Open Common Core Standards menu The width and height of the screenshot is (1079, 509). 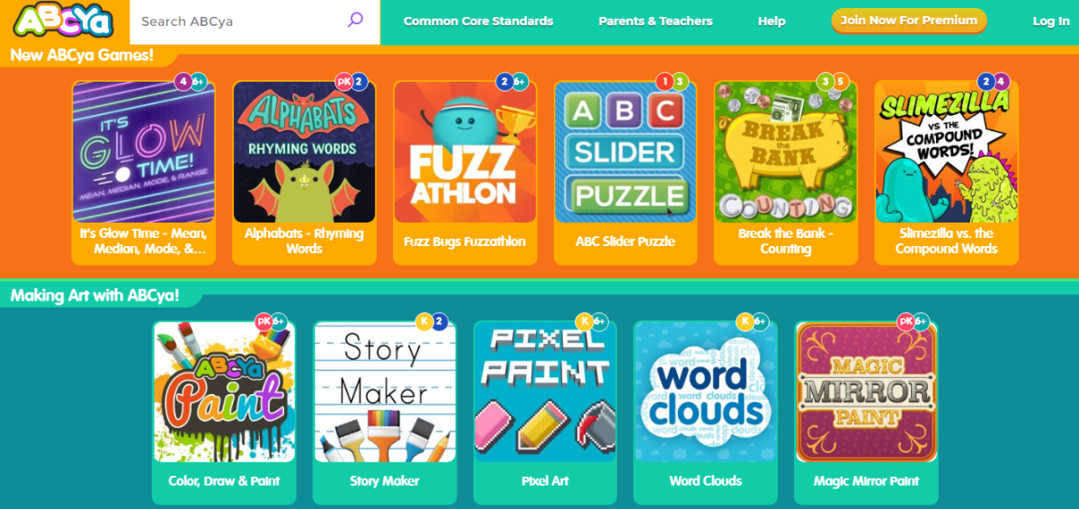pos(478,21)
